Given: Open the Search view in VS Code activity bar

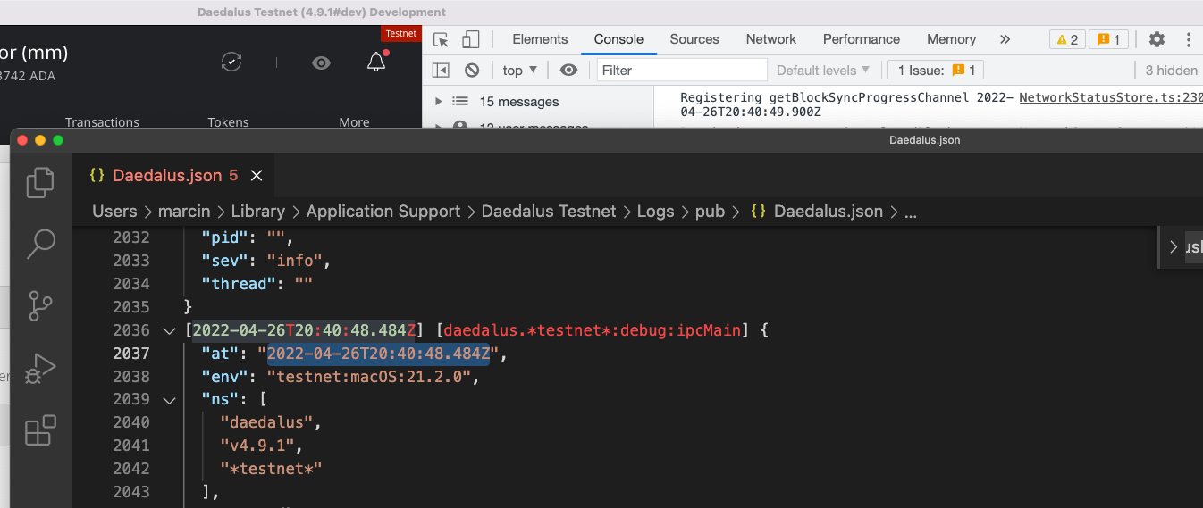Looking at the screenshot, I should (41, 243).
